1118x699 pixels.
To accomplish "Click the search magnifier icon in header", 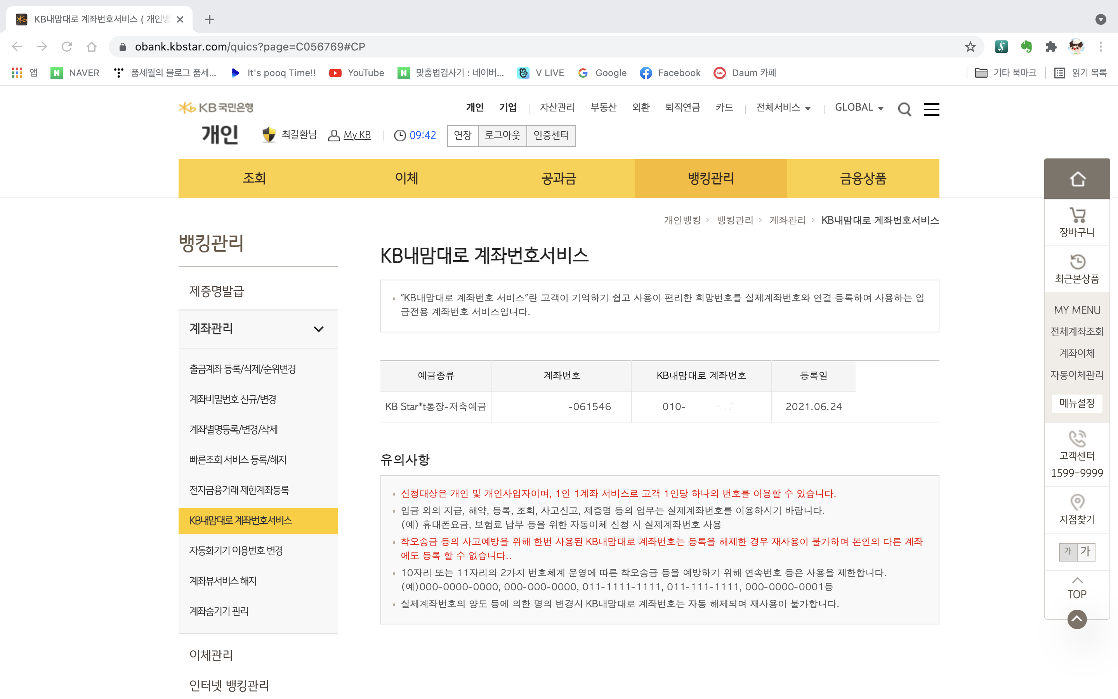I will pyautogui.click(x=904, y=110).
